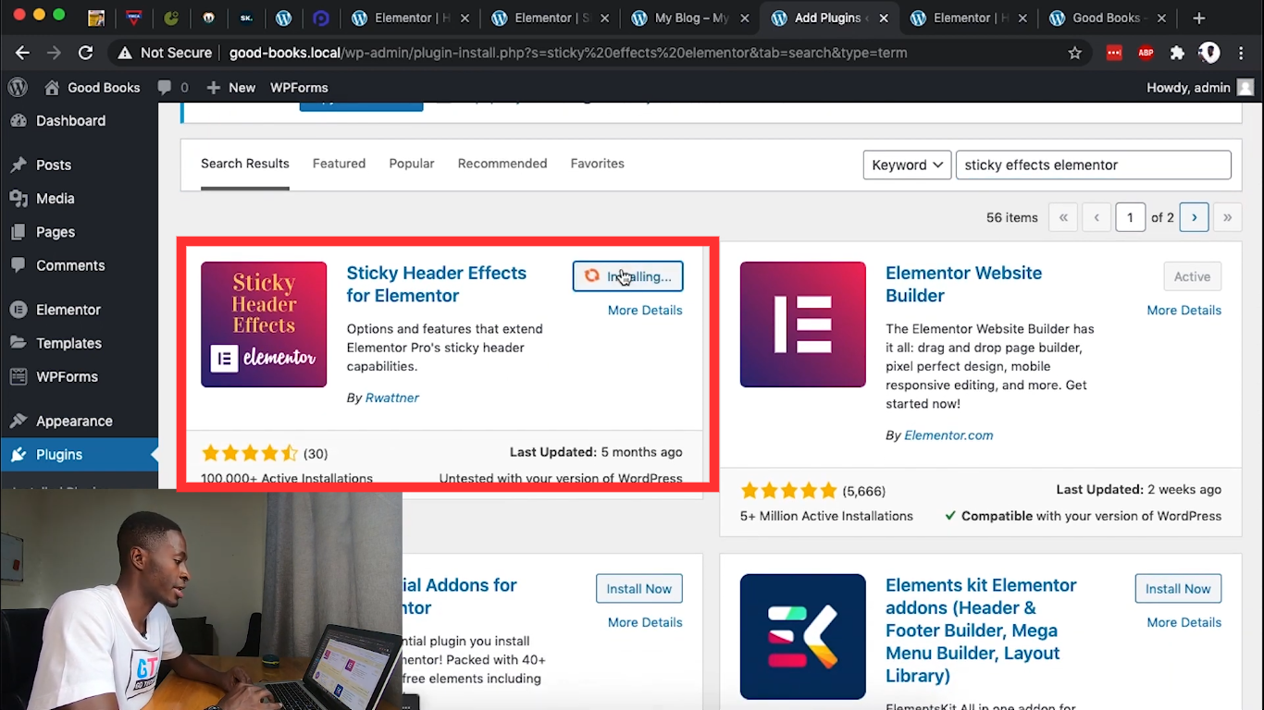The height and width of the screenshot is (710, 1264).
Task: Close the My Blog browser tab
Action: (x=743, y=18)
